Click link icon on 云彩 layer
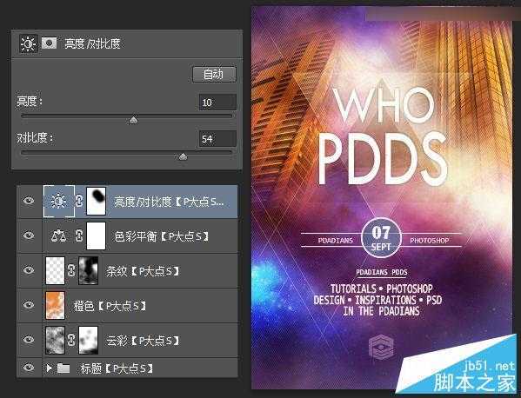Image resolution: width=521 pixels, height=398 pixels. coord(71,340)
